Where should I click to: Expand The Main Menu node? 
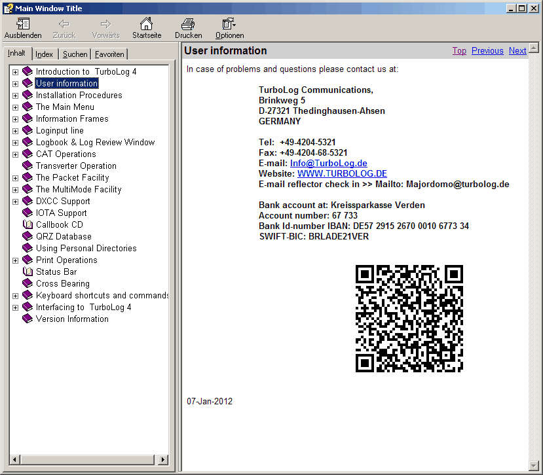point(15,107)
